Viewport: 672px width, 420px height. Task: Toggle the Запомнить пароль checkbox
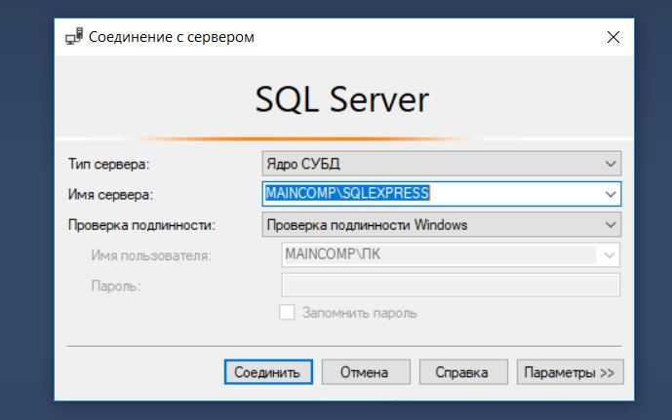click(x=288, y=313)
